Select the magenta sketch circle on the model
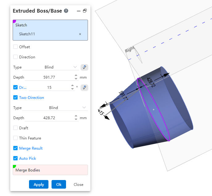 pos(153,109)
